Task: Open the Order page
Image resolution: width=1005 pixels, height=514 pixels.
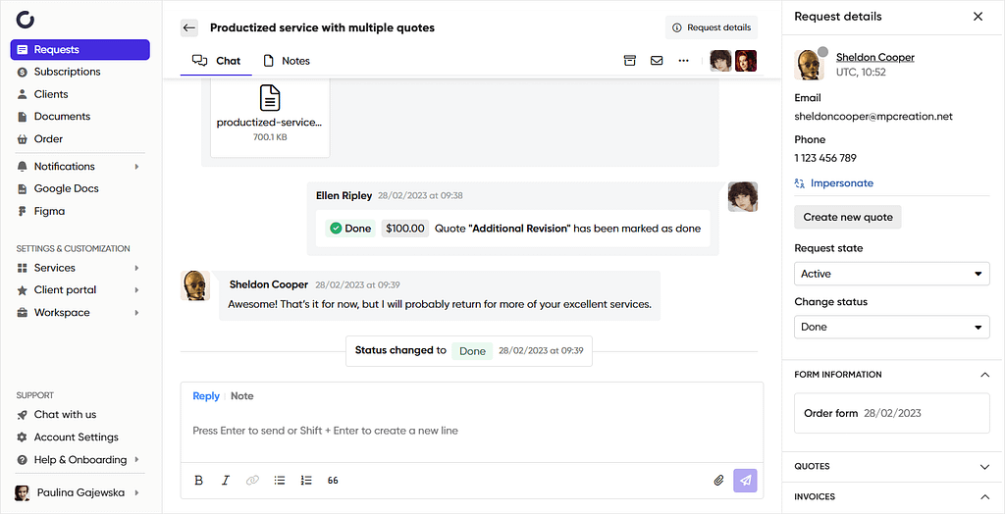Action: click(48, 139)
